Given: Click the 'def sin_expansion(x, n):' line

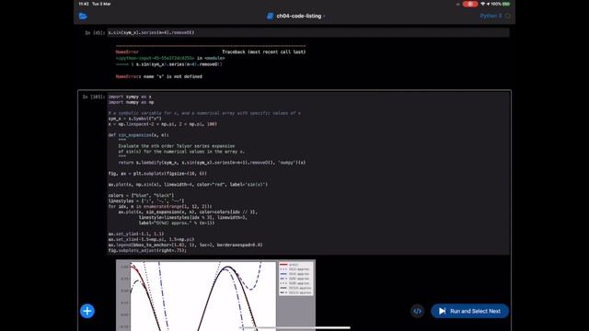Looking at the screenshot, I should (x=139, y=135).
